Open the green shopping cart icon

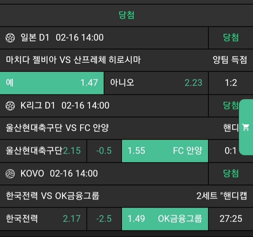(x=246, y=128)
